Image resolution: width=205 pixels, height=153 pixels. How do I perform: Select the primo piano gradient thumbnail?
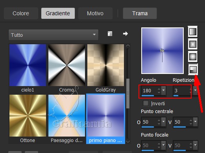(105, 115)
